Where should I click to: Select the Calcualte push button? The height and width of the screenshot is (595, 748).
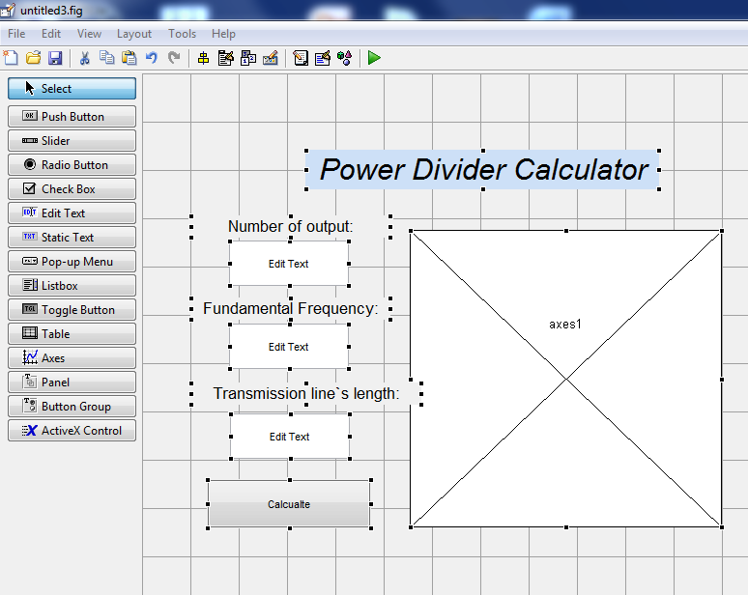tap(289, 504)
